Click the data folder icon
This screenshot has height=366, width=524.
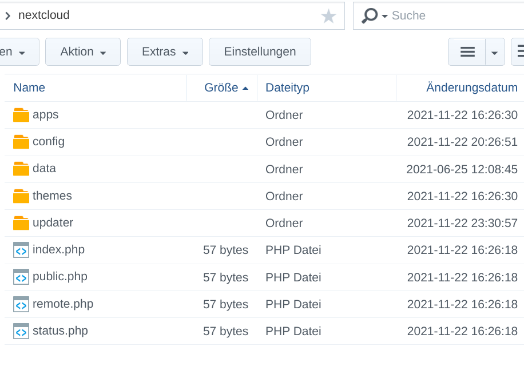(21, 169)
